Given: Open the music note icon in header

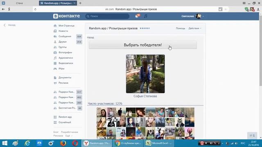Looking at the screenshot, I should pyautogui.click(x=146, y=16).
